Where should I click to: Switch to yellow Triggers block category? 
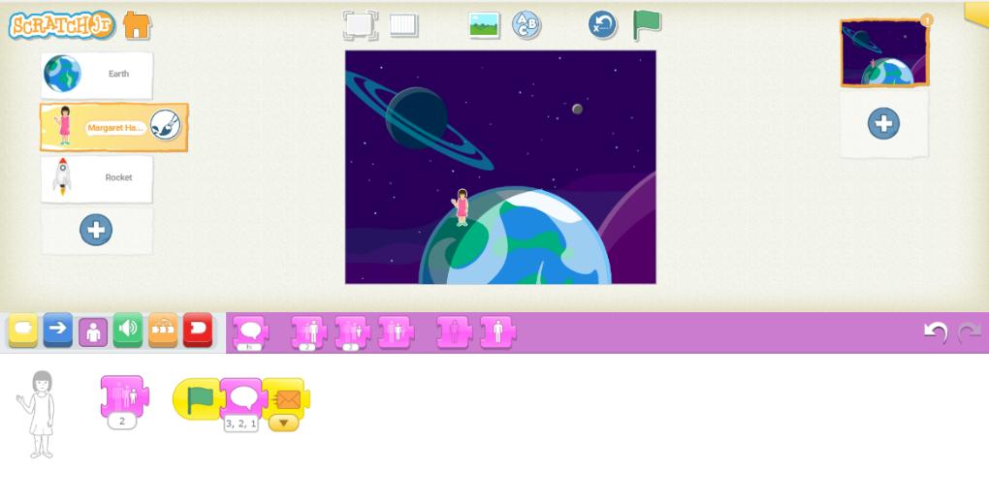click(x=23, y=331)
